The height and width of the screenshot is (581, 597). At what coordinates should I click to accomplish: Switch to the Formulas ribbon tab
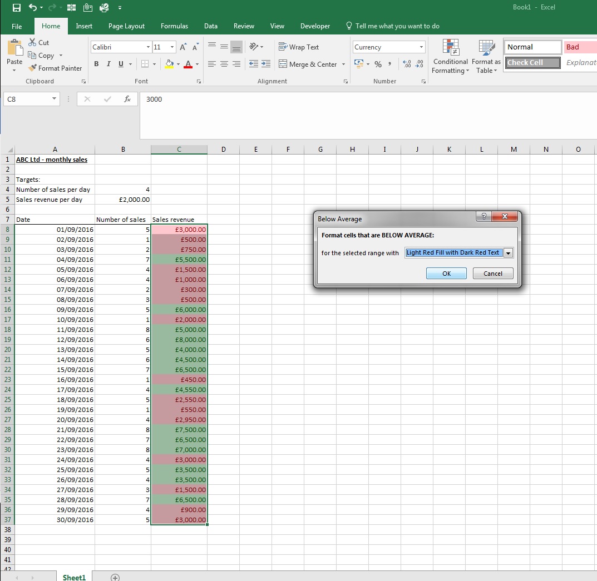click(x=174, y=26)
